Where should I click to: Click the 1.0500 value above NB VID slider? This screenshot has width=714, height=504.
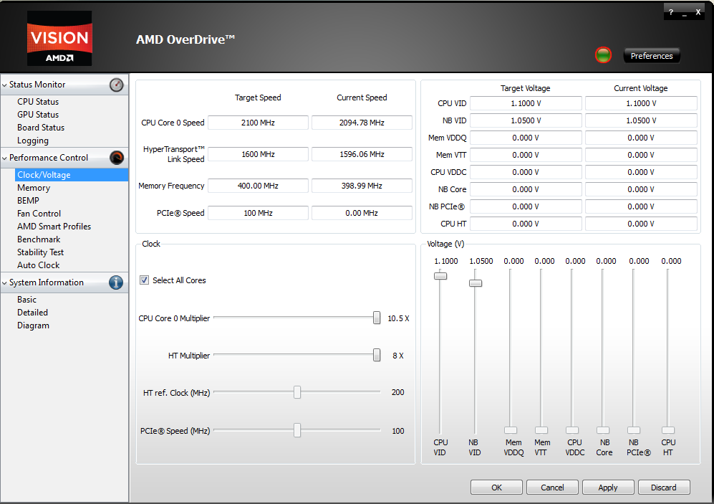click(481, 261)
